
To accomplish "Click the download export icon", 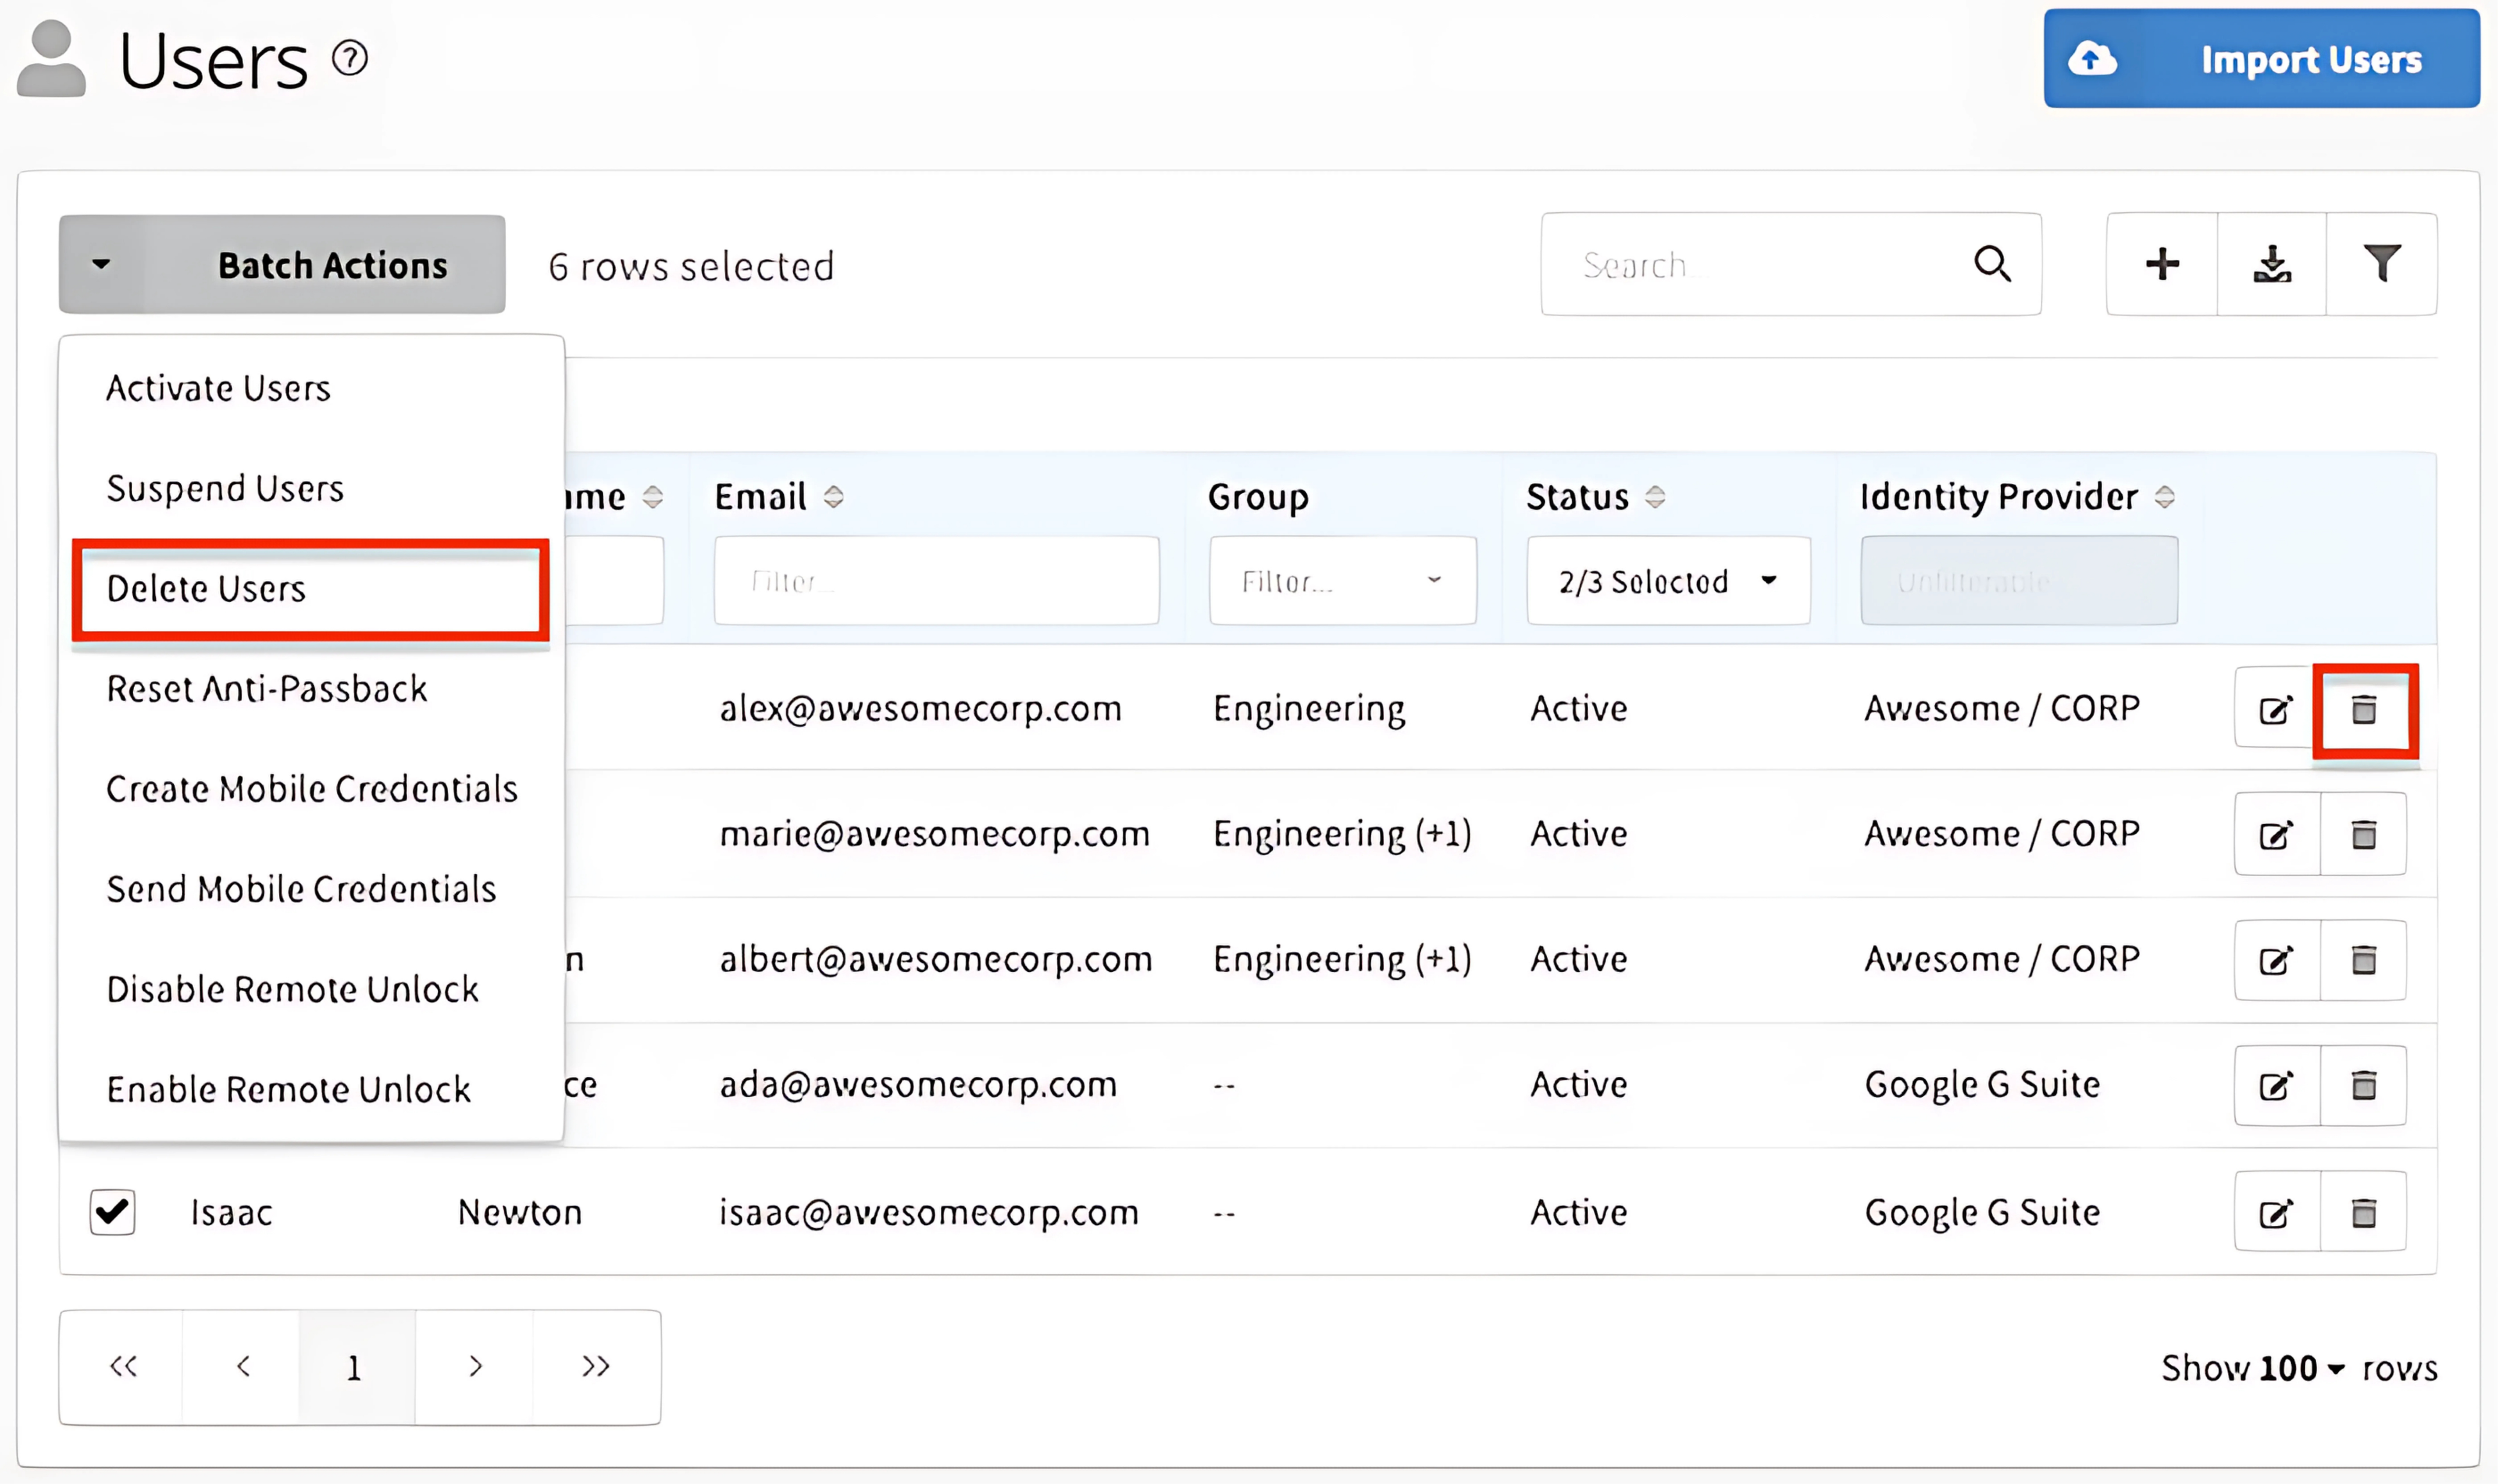I will 2272,264.
